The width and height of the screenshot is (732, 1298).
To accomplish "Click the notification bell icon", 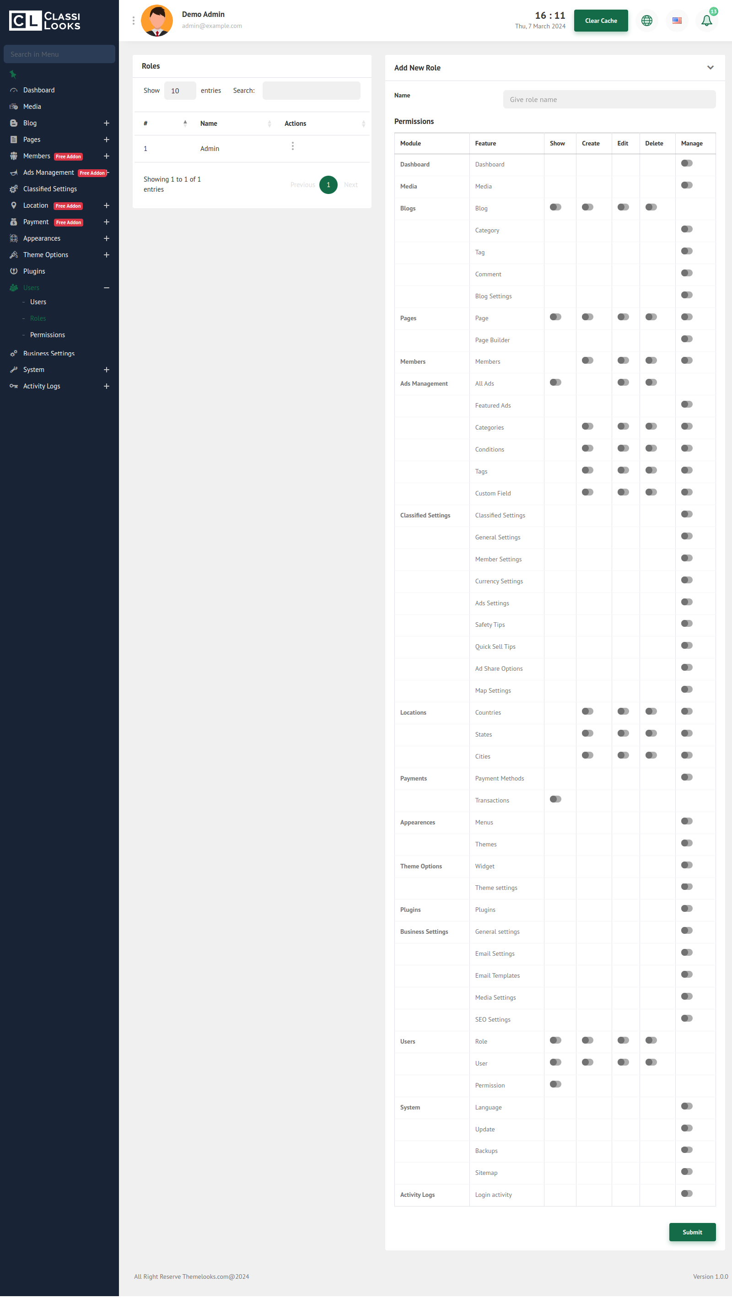I will (x=706, y=21).
